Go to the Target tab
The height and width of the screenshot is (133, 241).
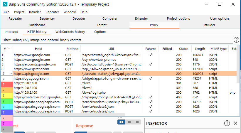(102, 25)
